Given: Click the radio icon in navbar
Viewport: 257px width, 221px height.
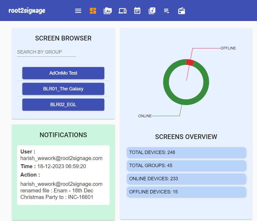Looking at the screenshot, I should click(x=182, y=11).
